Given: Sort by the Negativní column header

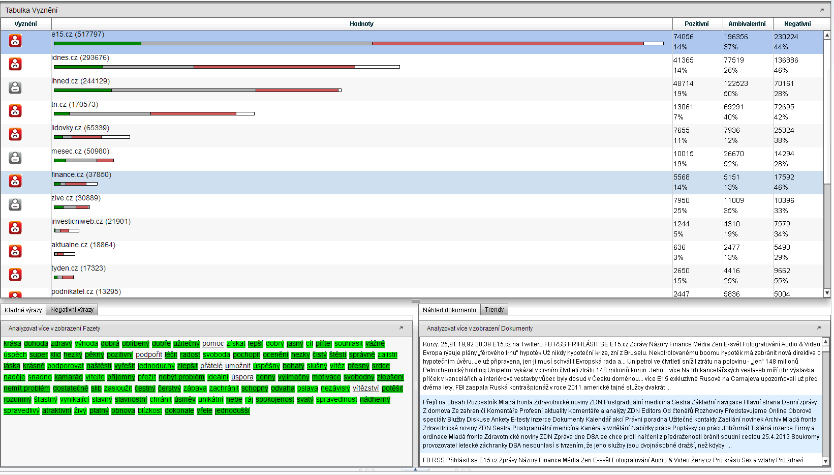Looking at the screenshot, I should click(x=797, y=24).
